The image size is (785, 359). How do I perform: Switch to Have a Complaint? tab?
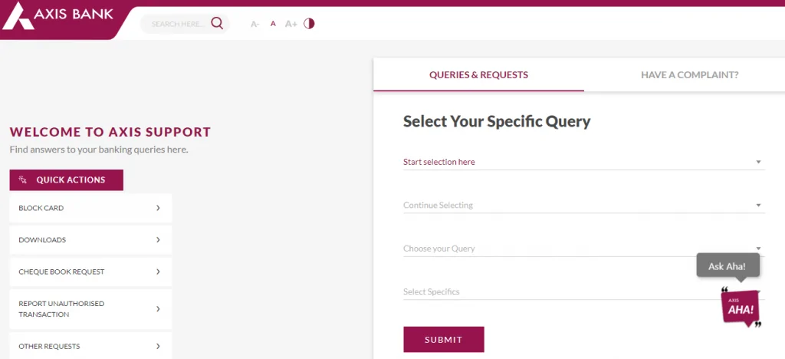(x=689, y=75)
